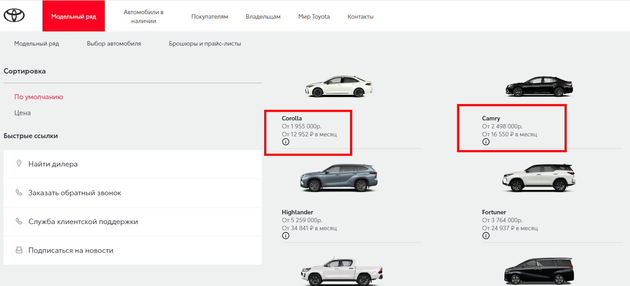Click phone icon beside Заказать обратный звонок
This screenshot has height=286, width=630.
19,193
